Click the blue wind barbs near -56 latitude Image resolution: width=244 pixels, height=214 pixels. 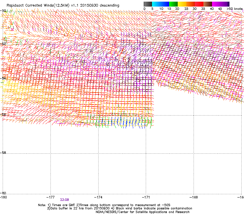tap(123, 122)
